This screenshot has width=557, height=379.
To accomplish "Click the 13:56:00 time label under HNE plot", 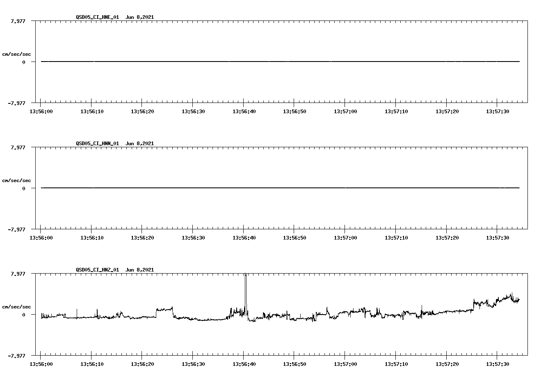I will pos(41,111).
